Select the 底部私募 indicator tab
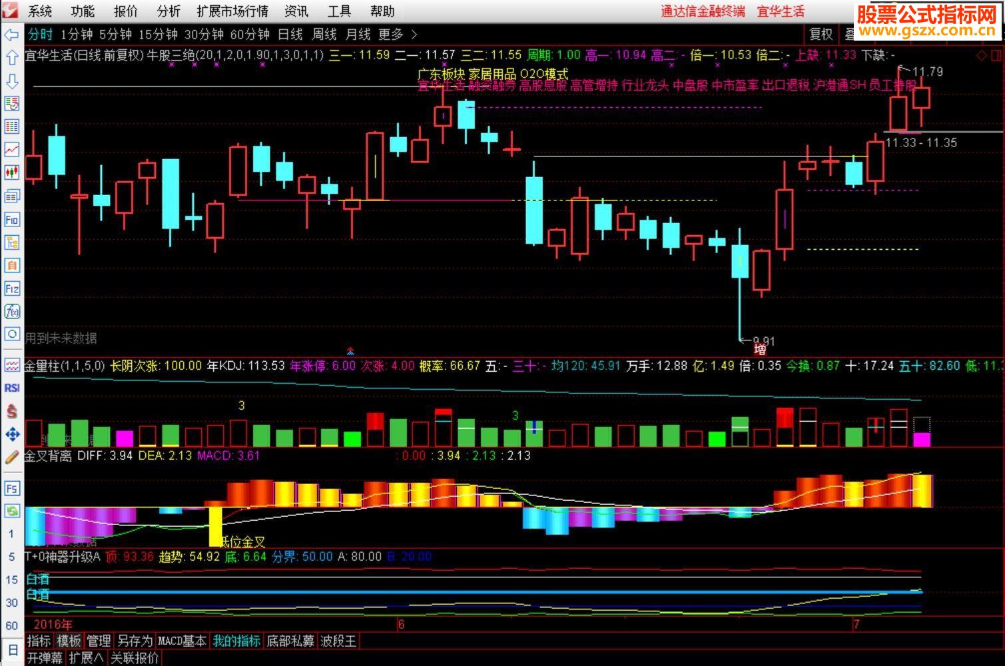This screenshot has width=1005, height=666. (x=290, y=641)
